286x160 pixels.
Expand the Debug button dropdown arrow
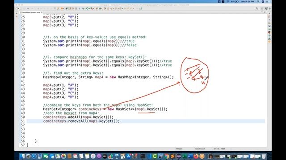click(85, 8)
